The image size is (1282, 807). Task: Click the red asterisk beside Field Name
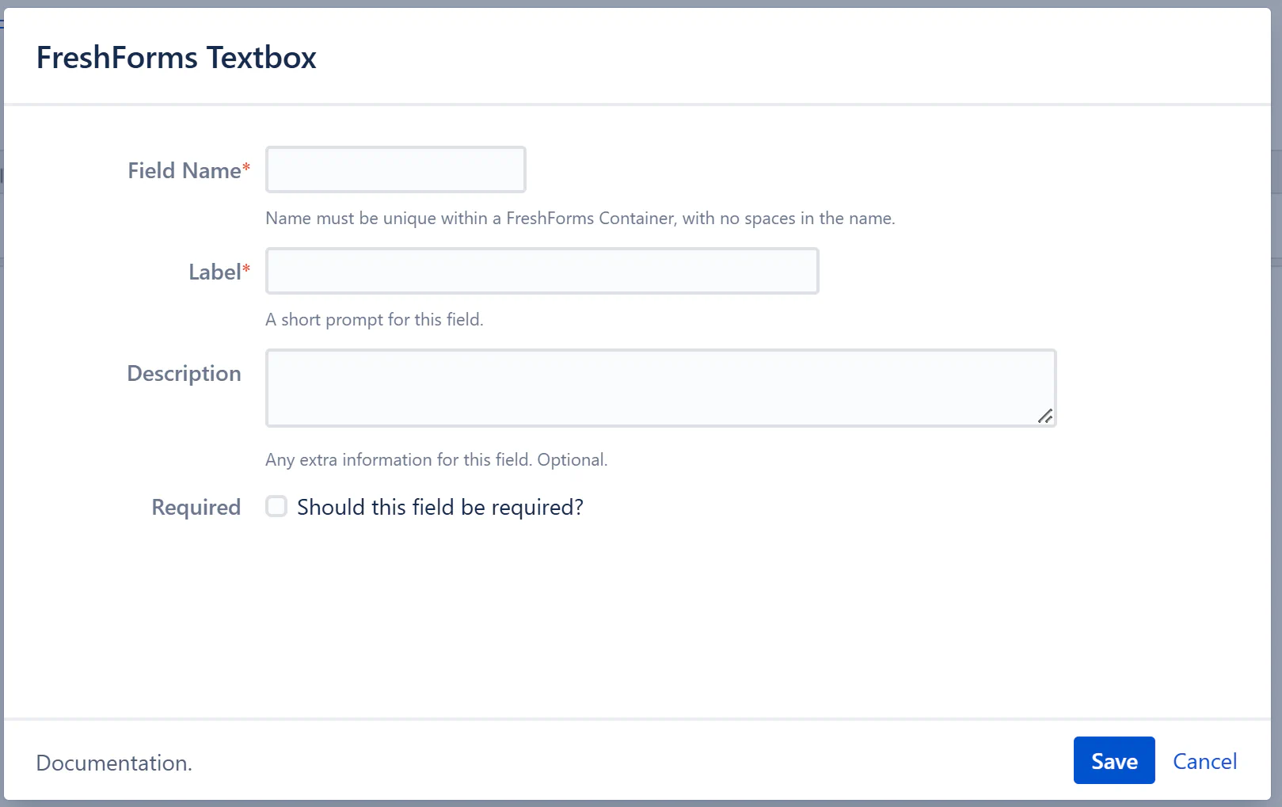coord(246,168)
